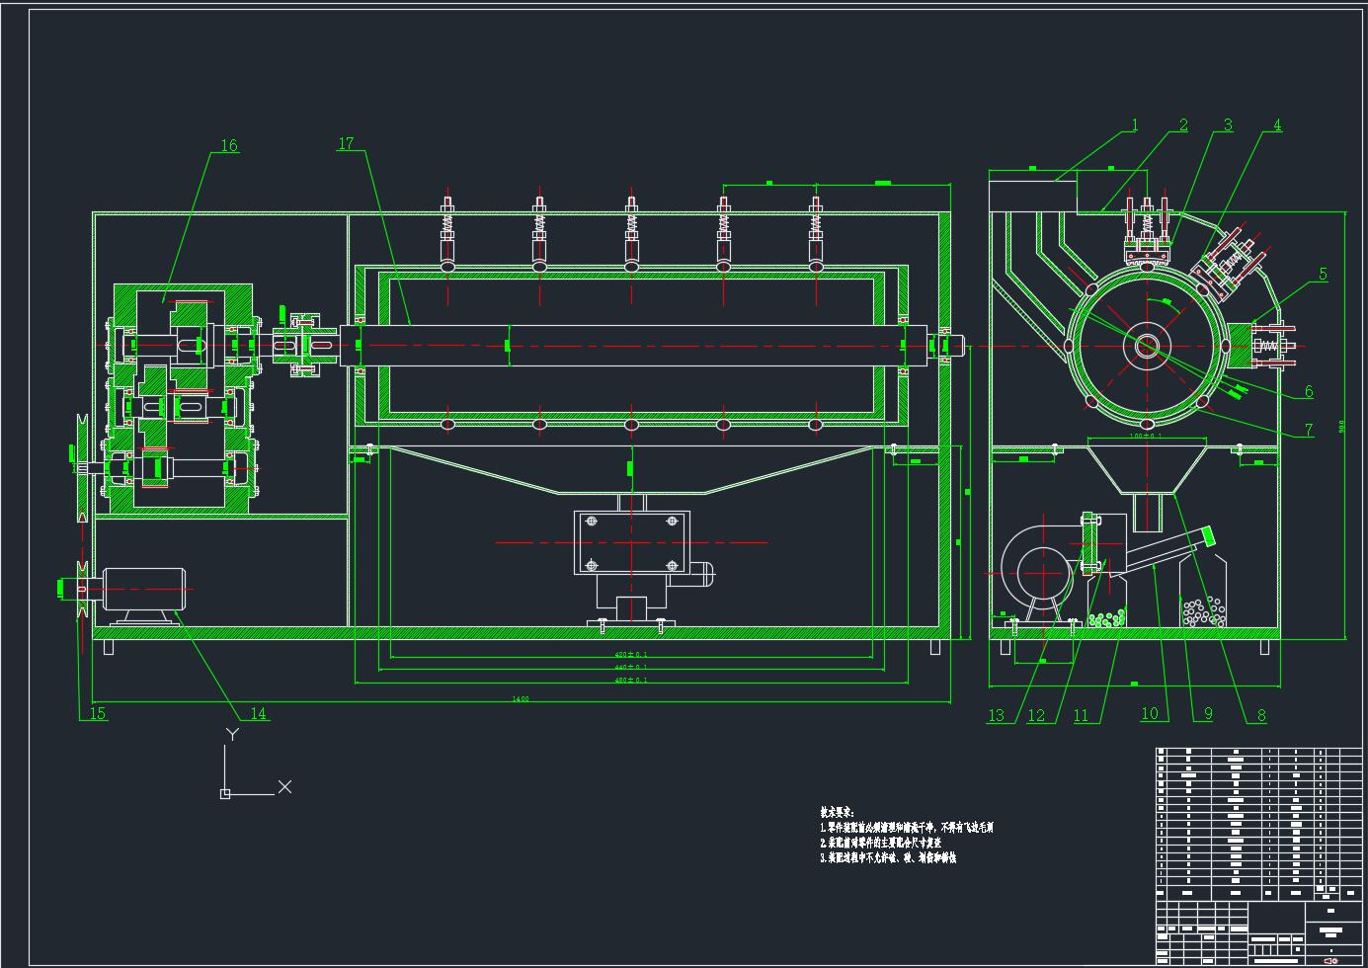Click the UCS origin square icon
Screen dimensions: 1368x968
(225, 793)
